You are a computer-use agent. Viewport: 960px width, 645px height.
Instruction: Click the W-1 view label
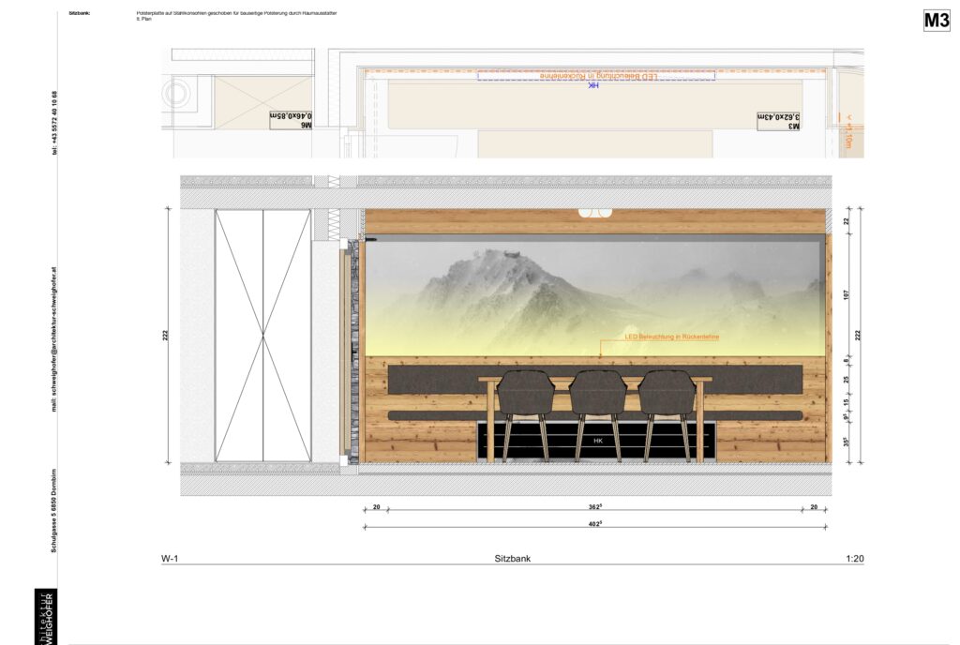(170, 558)
